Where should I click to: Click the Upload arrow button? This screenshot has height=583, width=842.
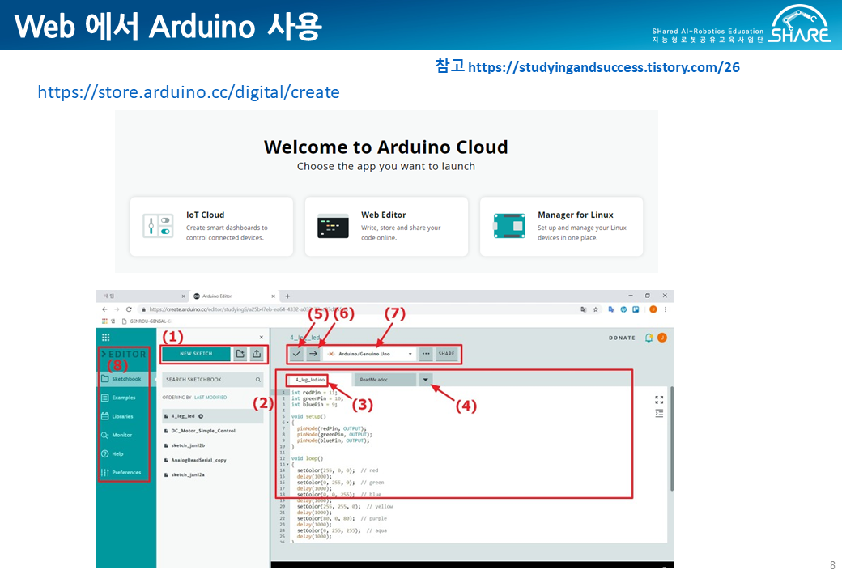coord(313,354)
